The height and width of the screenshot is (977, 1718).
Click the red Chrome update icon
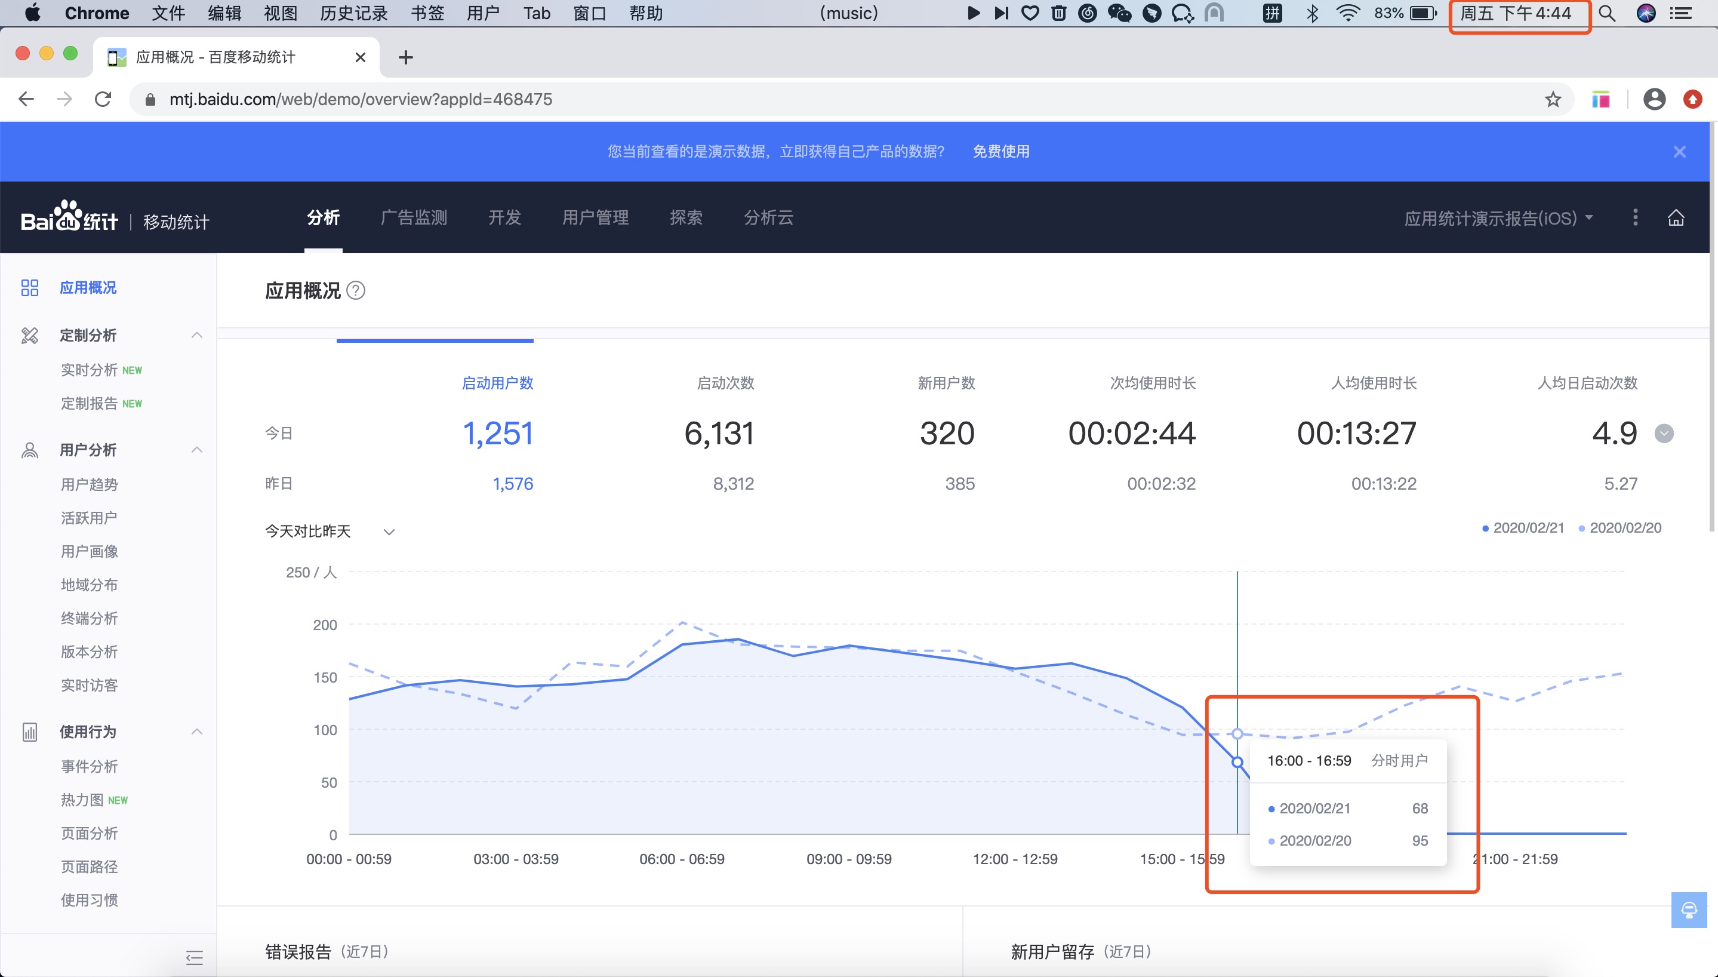pos(1692,99)
